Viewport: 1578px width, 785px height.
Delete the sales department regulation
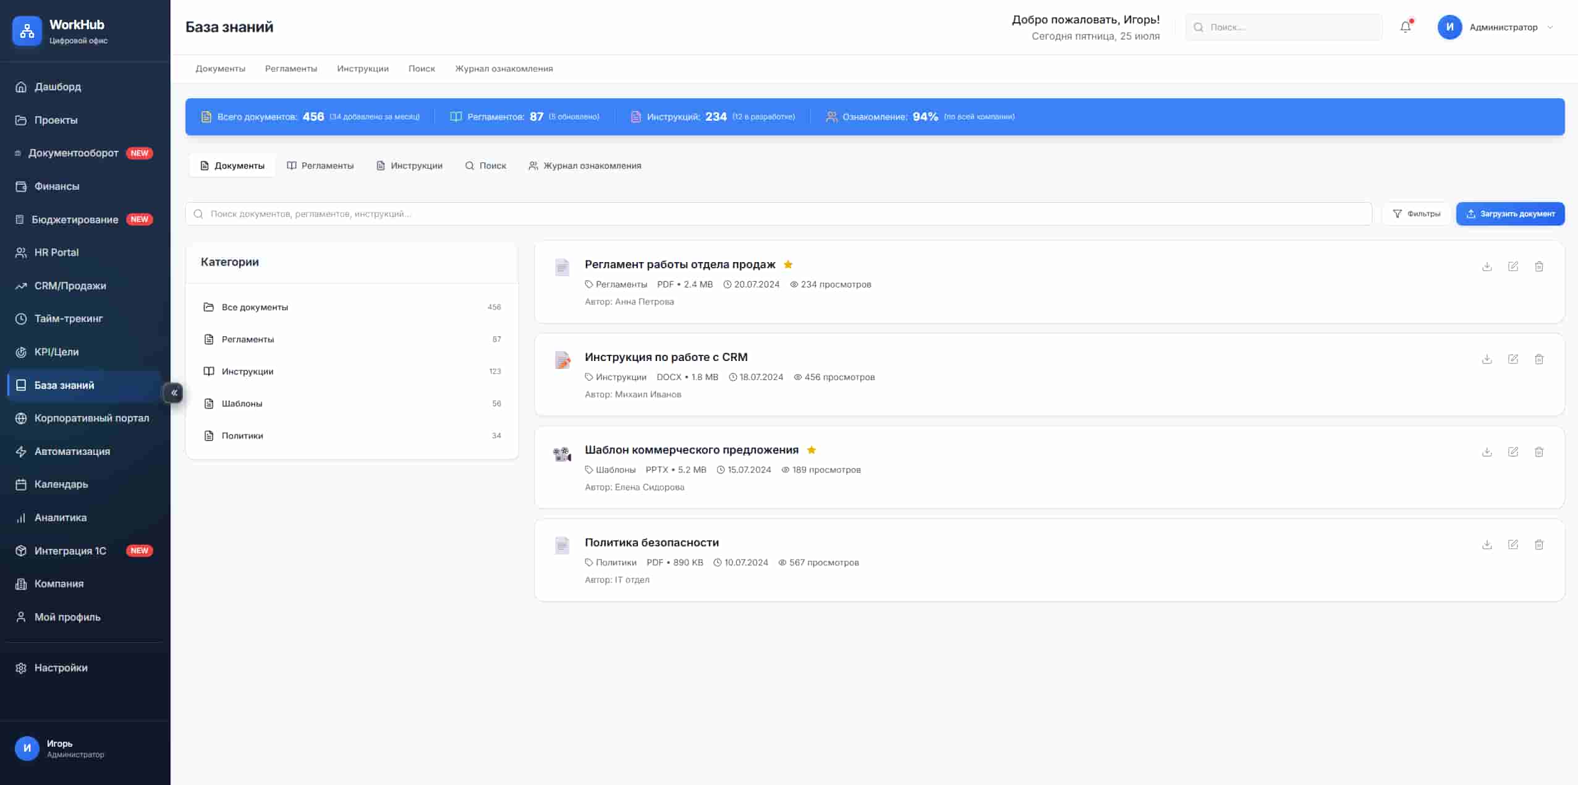(1538, 266)
